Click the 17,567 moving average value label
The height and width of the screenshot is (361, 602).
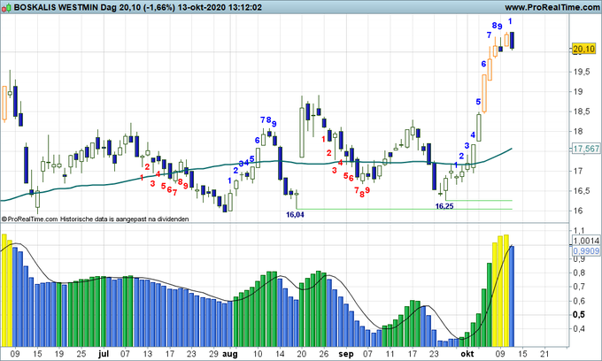tap(586, 149)
